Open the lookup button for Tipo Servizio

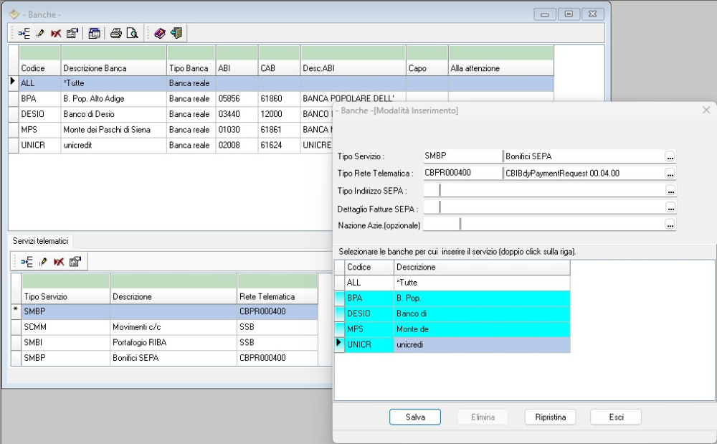pyautogui.click(x=670, y=156)
